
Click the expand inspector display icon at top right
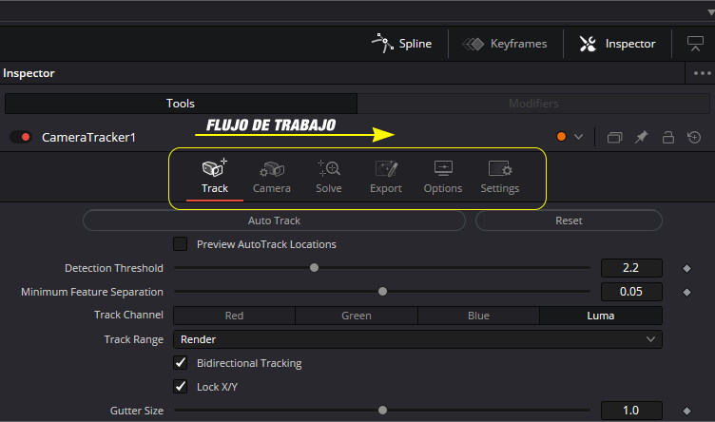(695, 44)
